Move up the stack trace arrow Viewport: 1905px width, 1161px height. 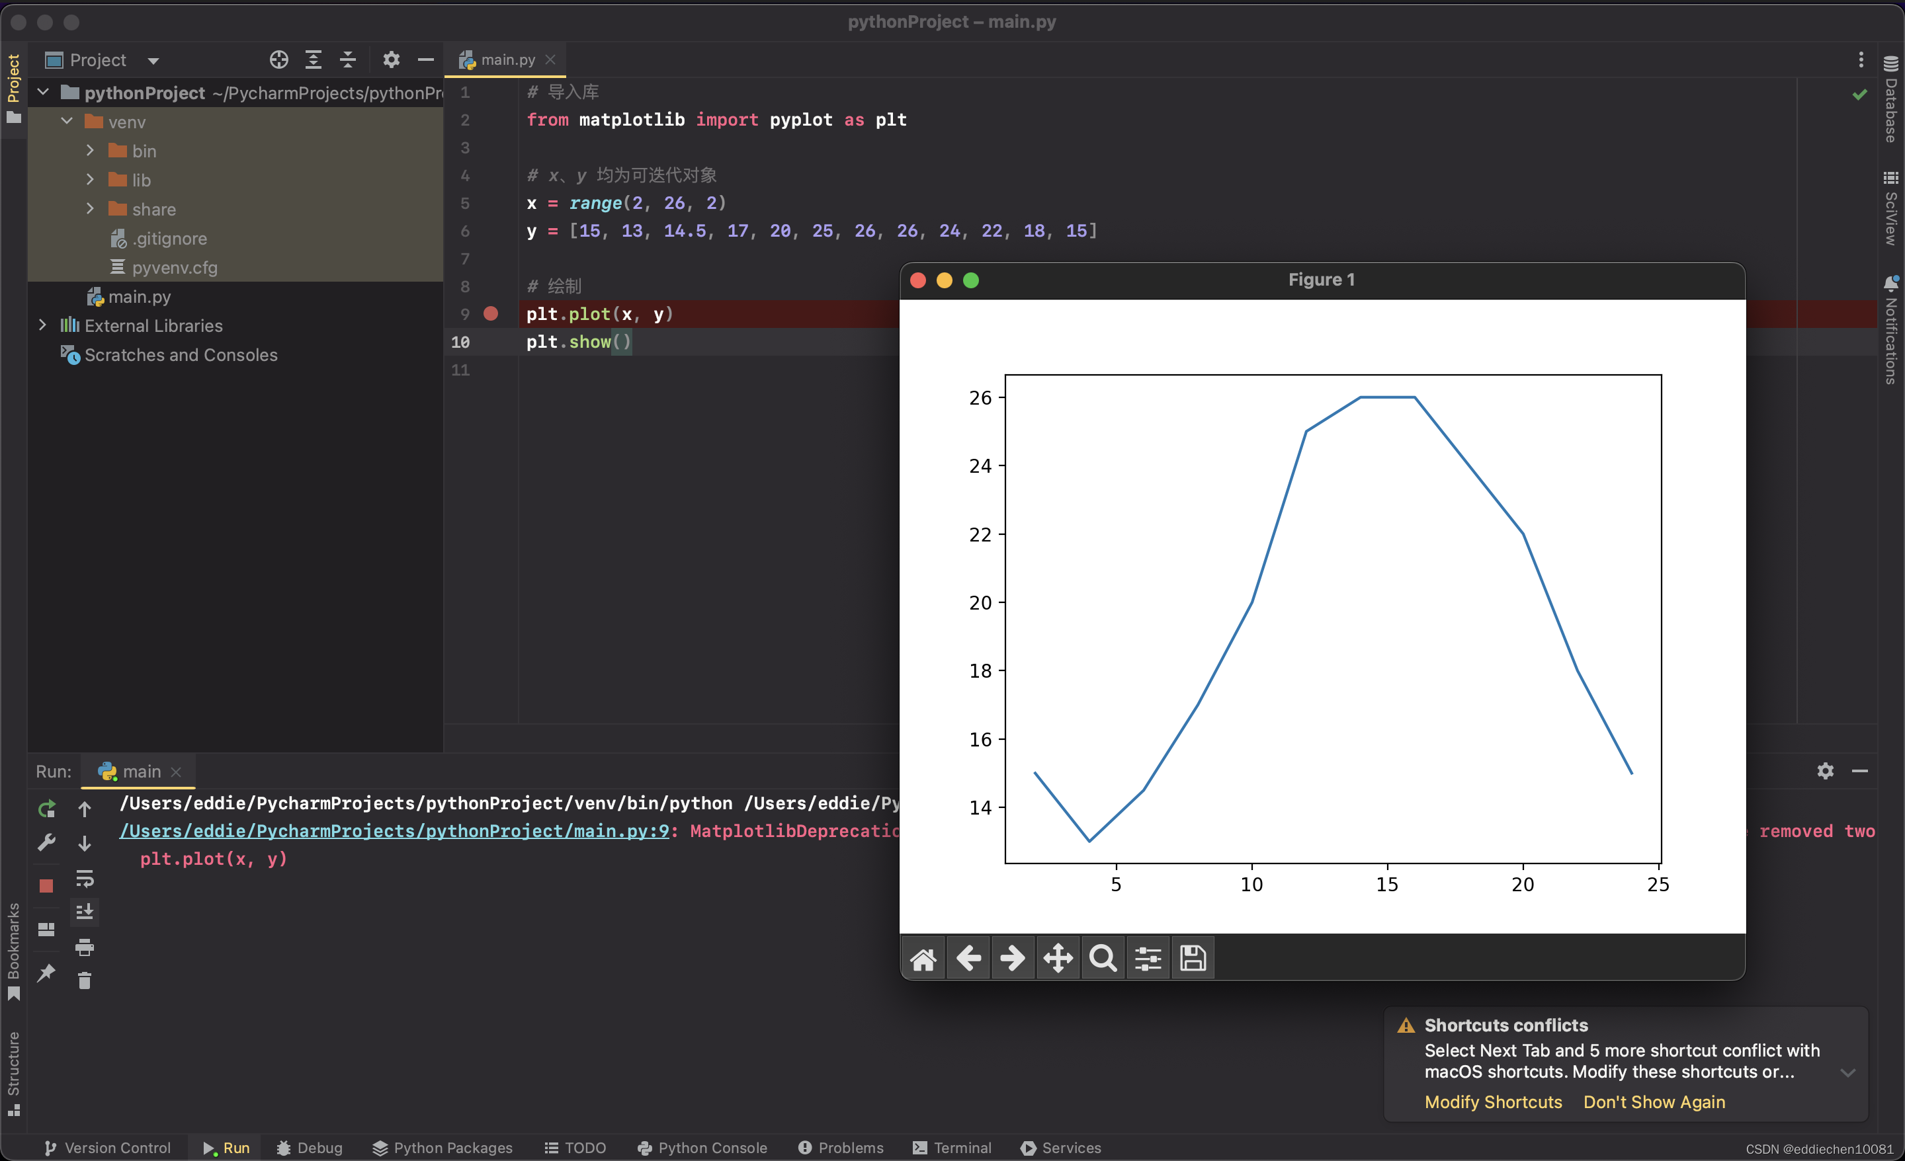point(84,809)
